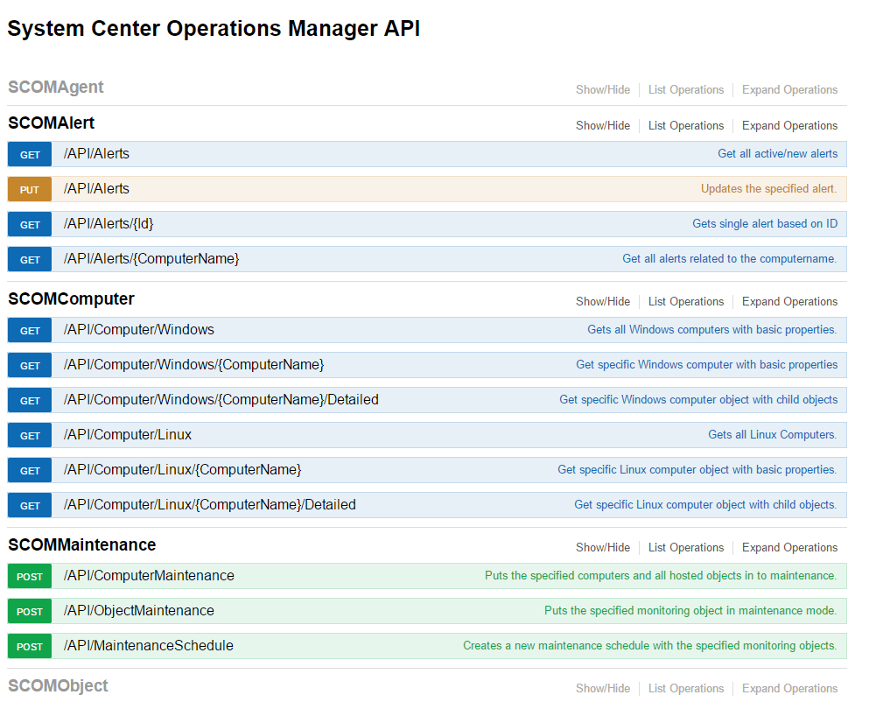Click List Operations for SCOMAlert
This screenshot has width=890, height=716.
(x=686, y=125)
